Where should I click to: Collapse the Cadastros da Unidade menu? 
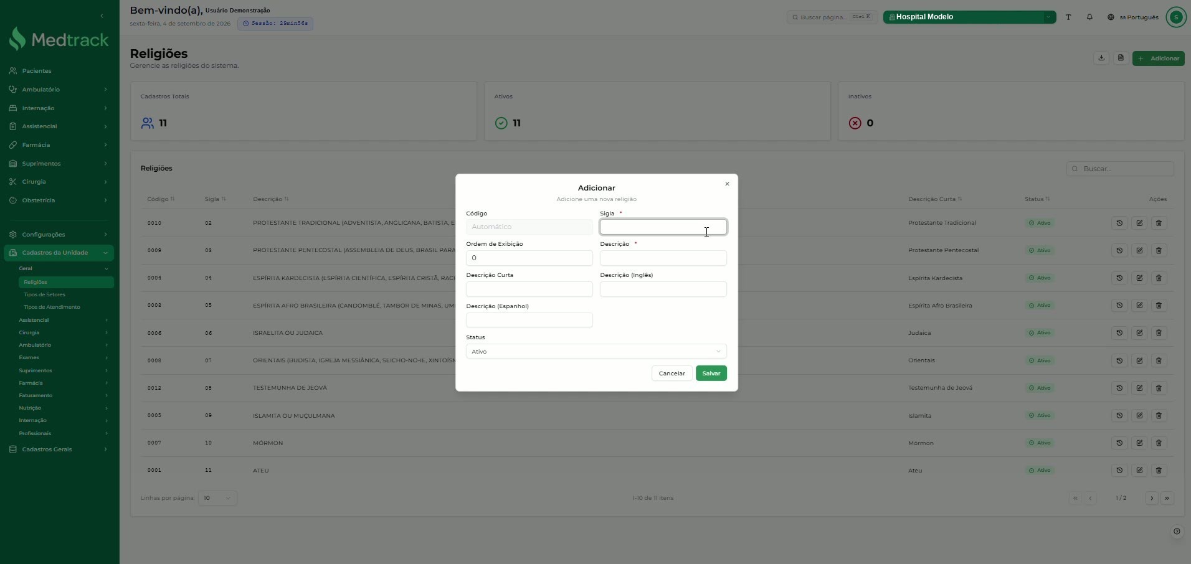[59, 253]
